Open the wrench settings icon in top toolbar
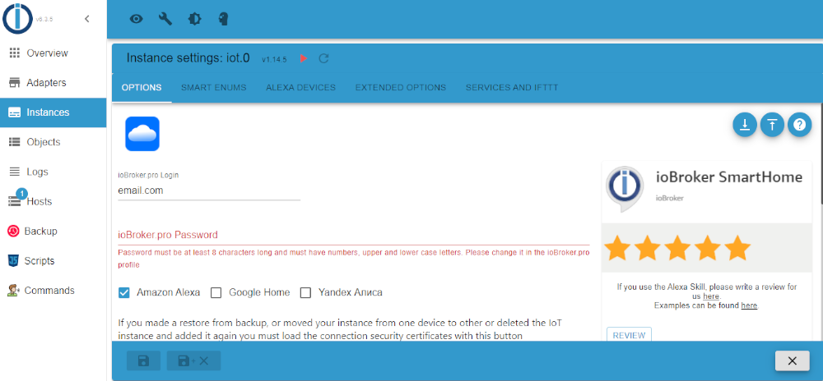The height and width of the screenshot is (381, 823). (x=165, y=19)
